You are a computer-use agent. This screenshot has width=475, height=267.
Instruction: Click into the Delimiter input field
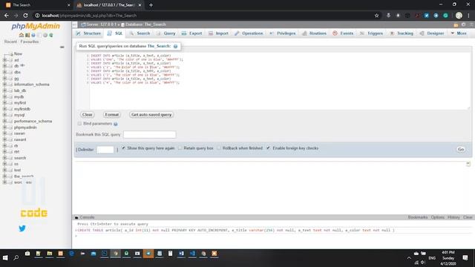tap(105, 150)
